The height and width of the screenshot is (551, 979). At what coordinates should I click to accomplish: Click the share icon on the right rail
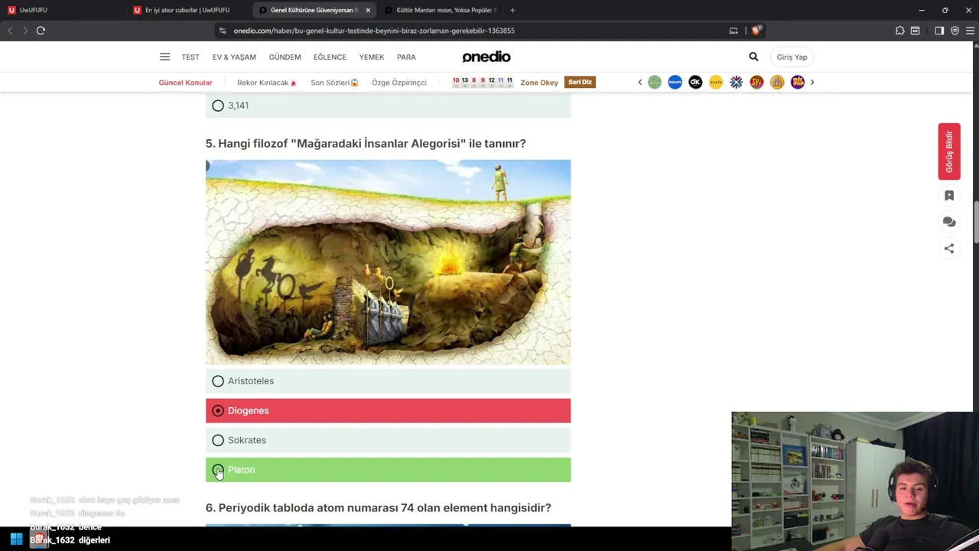point(949,248)
